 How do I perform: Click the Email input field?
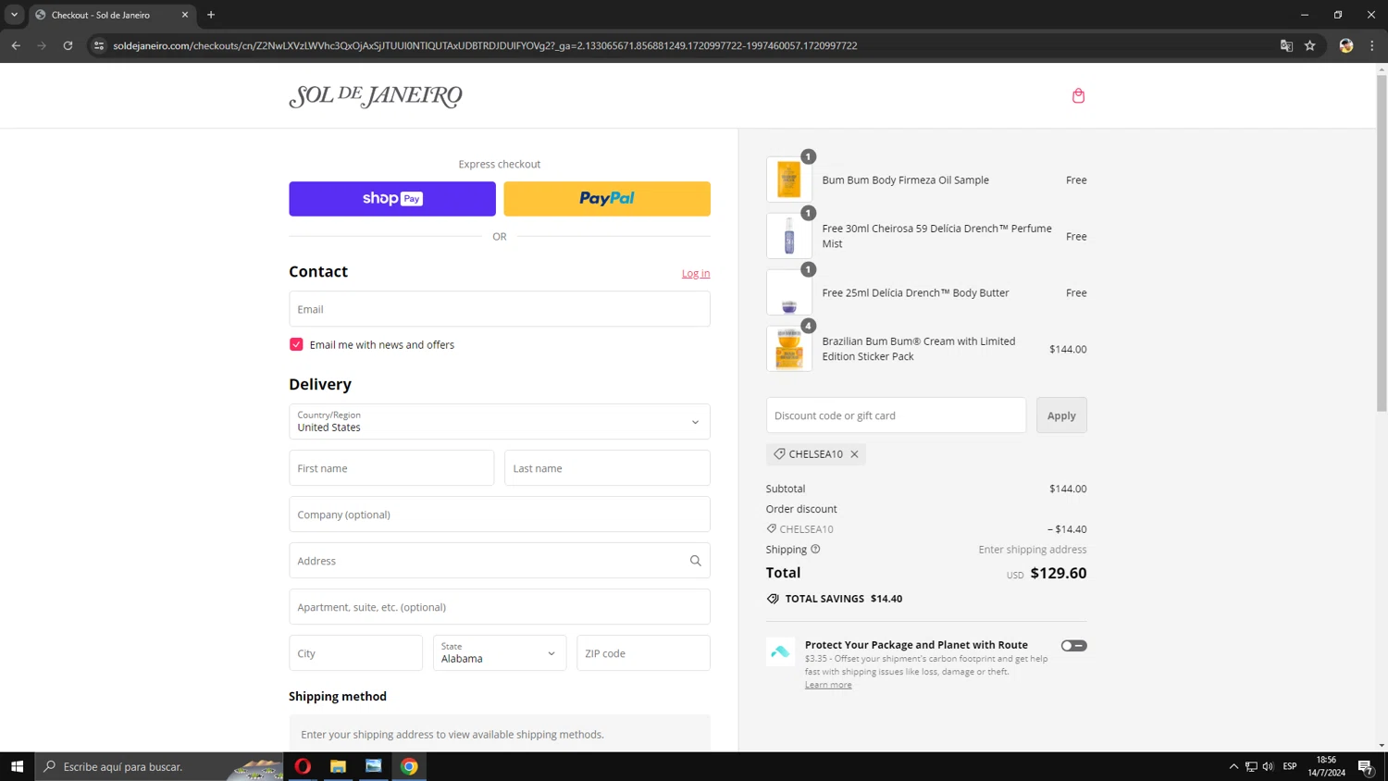(x=500, y=309)
